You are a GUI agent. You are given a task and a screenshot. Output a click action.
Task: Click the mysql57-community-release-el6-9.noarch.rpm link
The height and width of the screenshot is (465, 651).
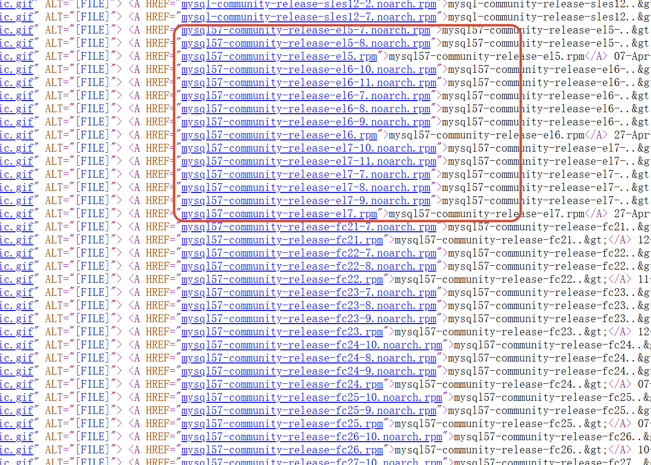coord(306,122)
